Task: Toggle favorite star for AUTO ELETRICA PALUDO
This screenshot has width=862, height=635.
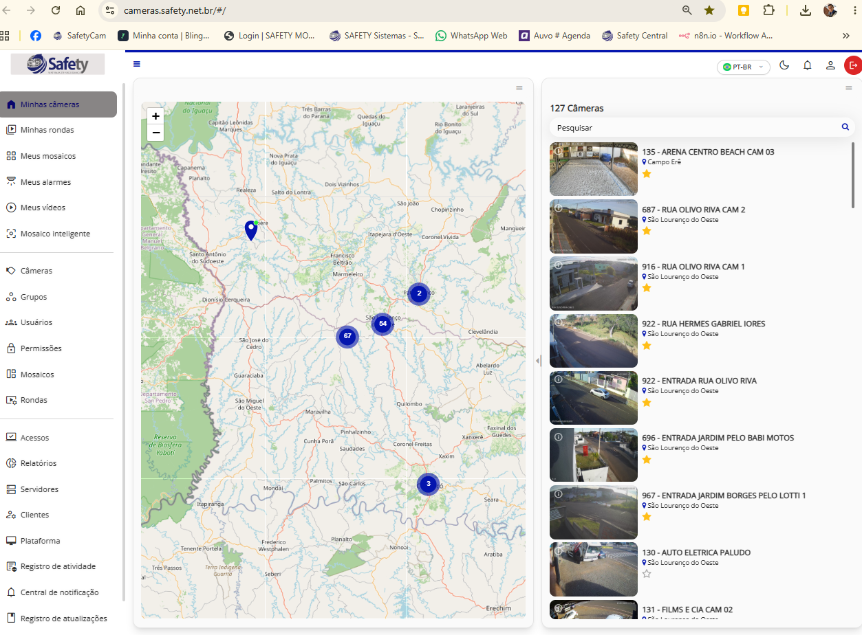Action: (647, 574)
